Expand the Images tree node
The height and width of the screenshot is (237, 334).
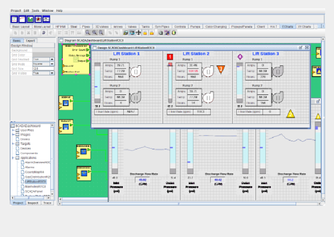tap(13, 135)
